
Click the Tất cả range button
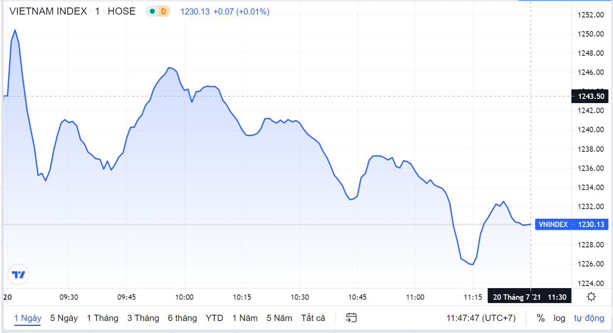tap(313, 318)
